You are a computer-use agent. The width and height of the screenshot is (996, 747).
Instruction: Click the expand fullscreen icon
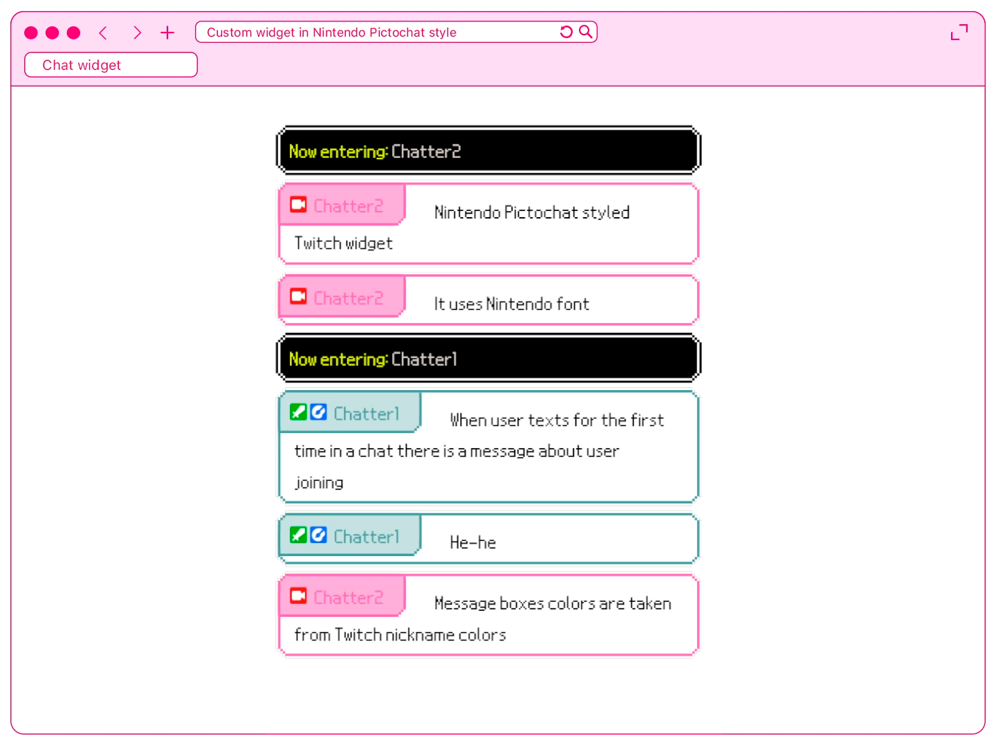959,32
